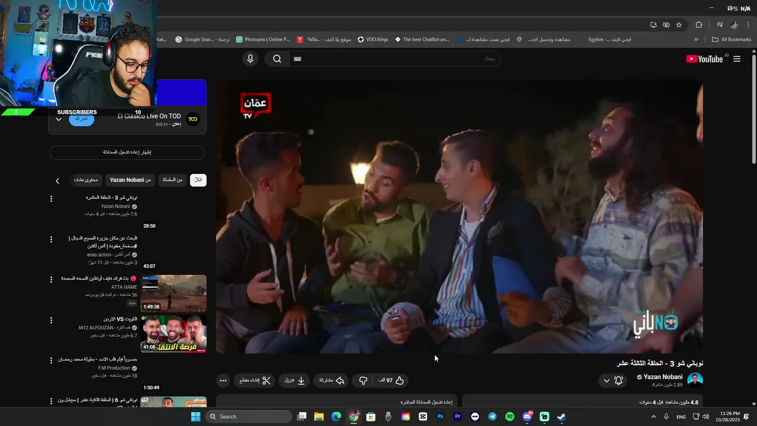
Task: Open the three-dots more actions under video
Action: (223, 380)
